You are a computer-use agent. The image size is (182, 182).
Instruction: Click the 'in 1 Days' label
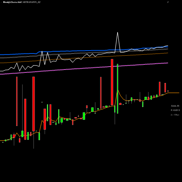point(175,115)
